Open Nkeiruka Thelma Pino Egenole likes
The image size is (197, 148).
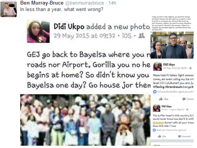pyautogui.click(x=171, y=130)
